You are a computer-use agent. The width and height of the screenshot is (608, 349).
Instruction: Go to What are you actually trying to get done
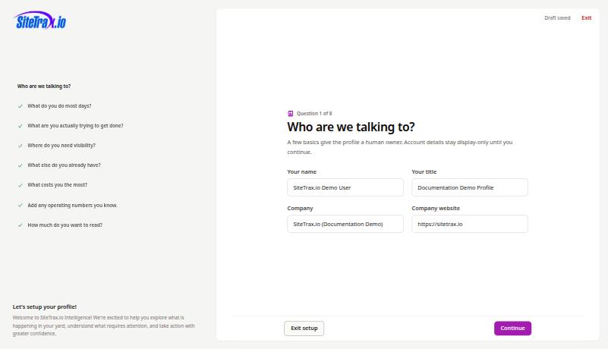[75, 126]
